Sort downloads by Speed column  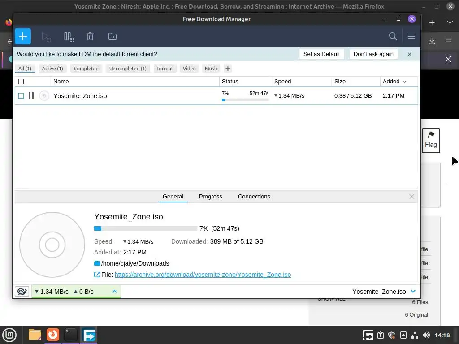(x=282, y=82)
